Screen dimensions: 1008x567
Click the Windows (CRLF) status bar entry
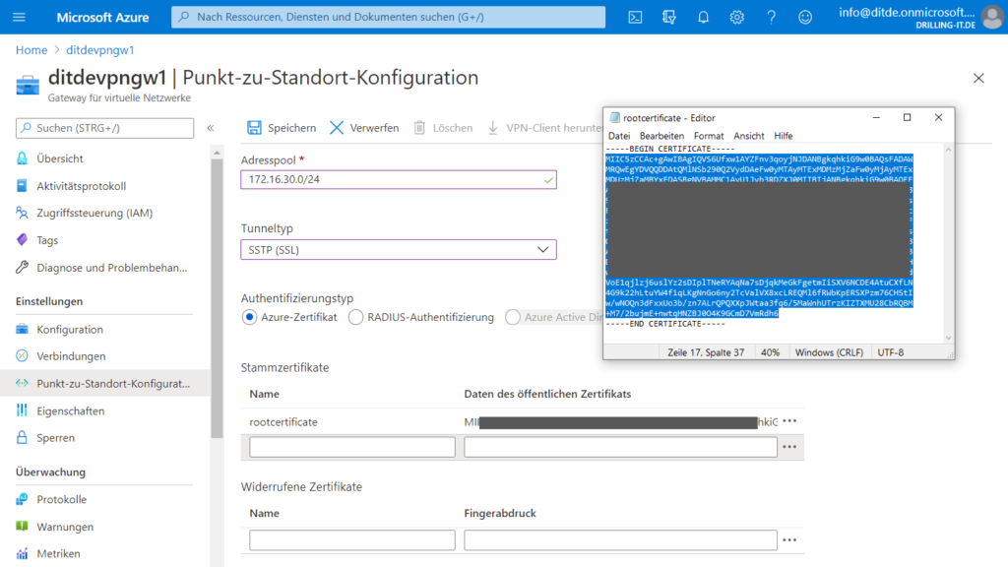[829, 352]
